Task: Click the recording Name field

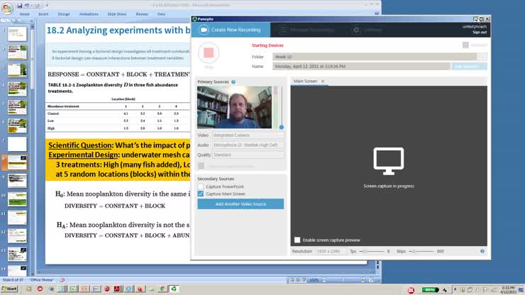Action: (x=361, y=66)
